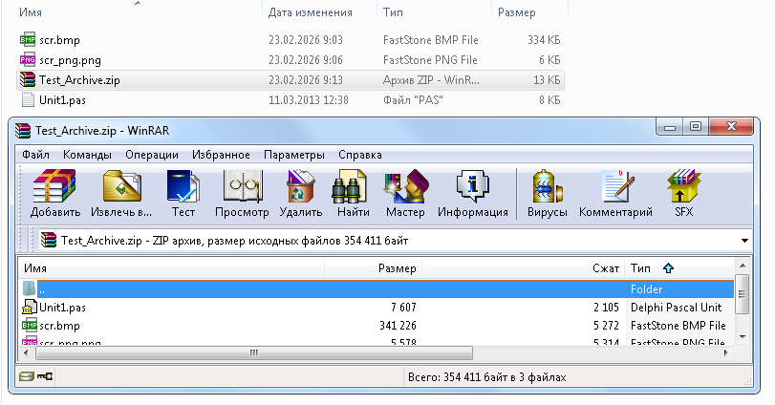
Task: Open the Просмотр viewer icon
Action: 242,186
